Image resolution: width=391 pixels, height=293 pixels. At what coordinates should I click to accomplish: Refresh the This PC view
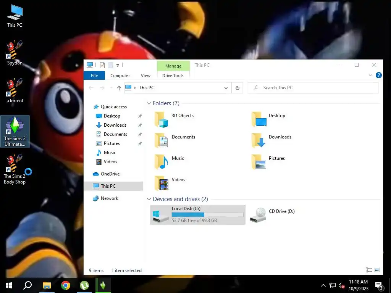click(238, 88)
